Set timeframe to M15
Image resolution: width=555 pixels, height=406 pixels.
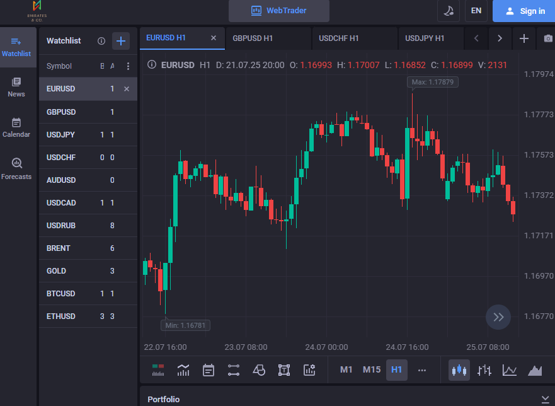pyautogui.click(x=372, y=370)
